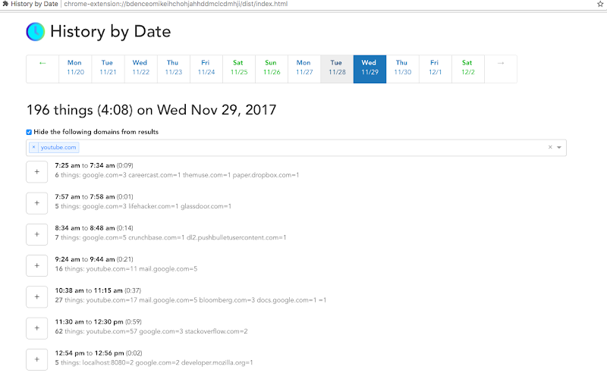Bookmark page with star icon

click(600, 4)
